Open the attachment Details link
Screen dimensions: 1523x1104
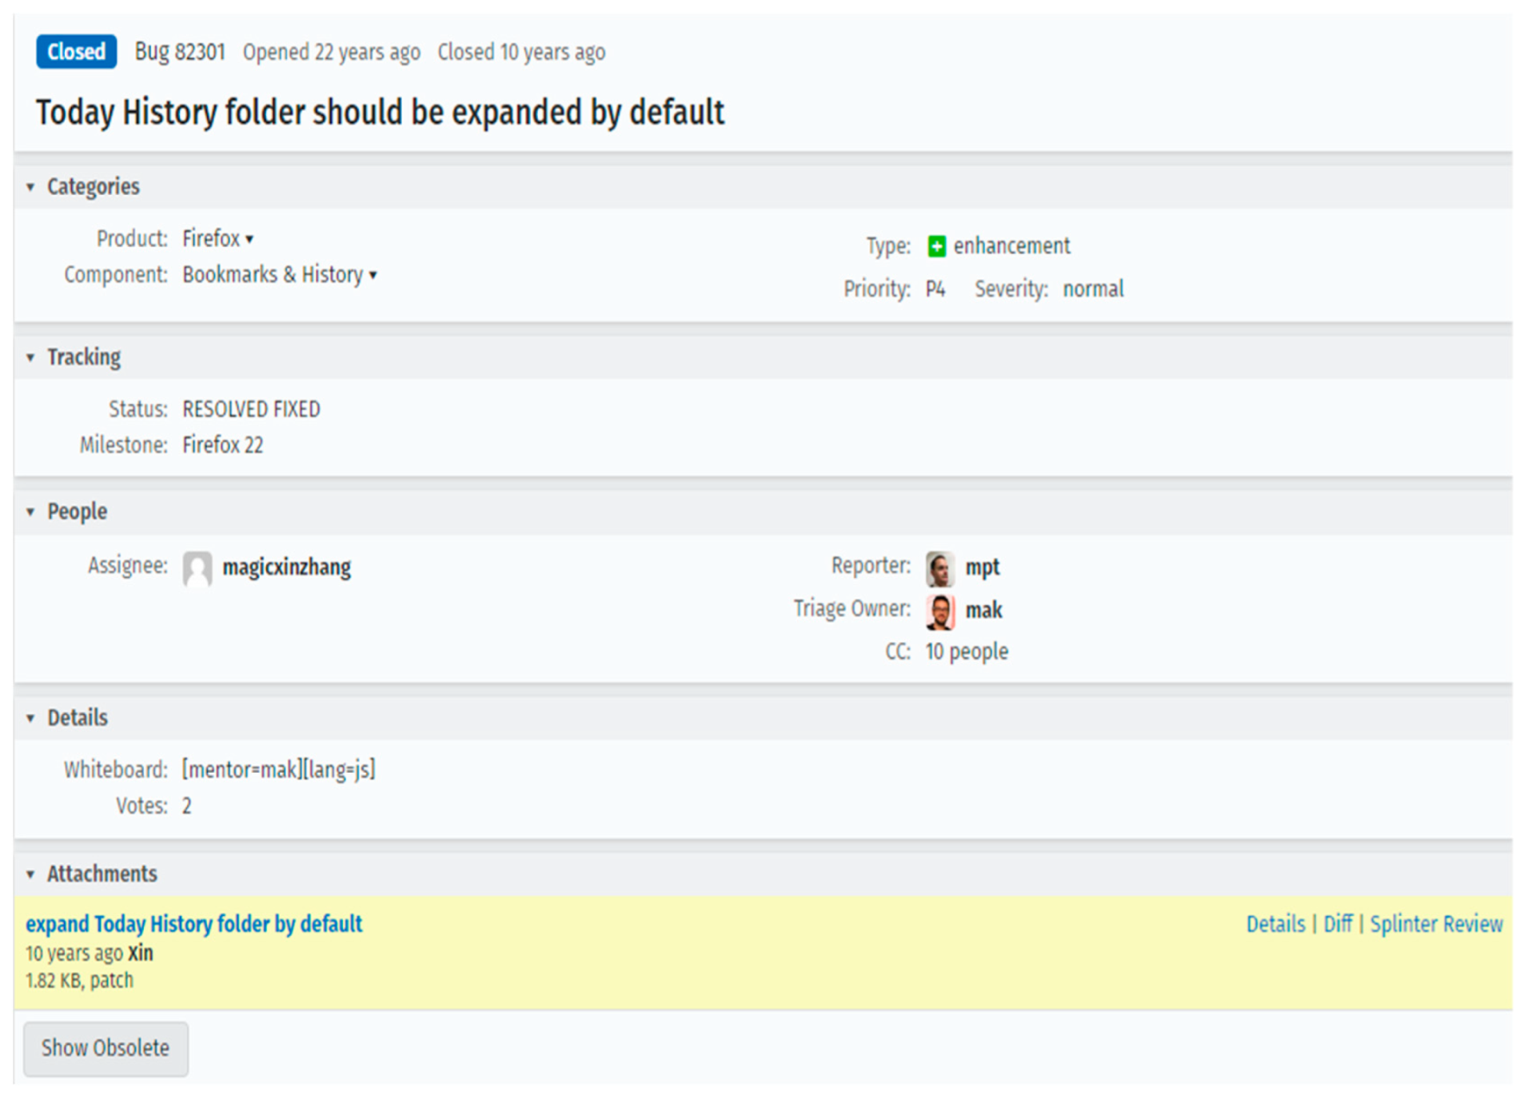(1275, 924)
